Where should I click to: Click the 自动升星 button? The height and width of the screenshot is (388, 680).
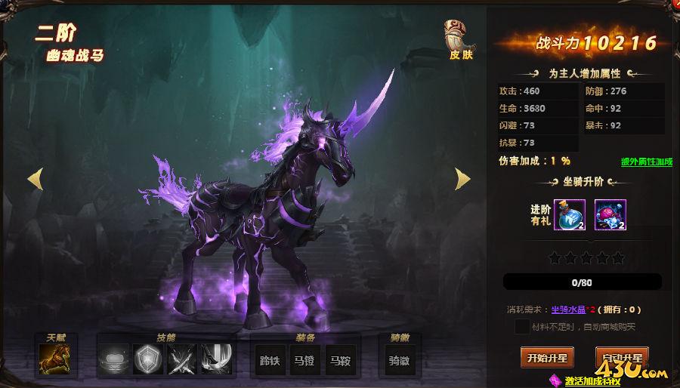click(x=623, y=358)
